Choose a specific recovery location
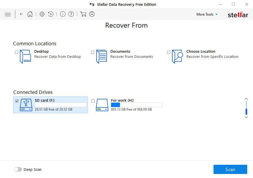This screenshot has width=253, height=178. [169, 52]
